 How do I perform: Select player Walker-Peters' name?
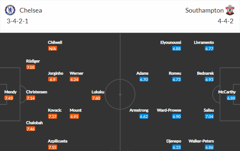tap(201, 141)
